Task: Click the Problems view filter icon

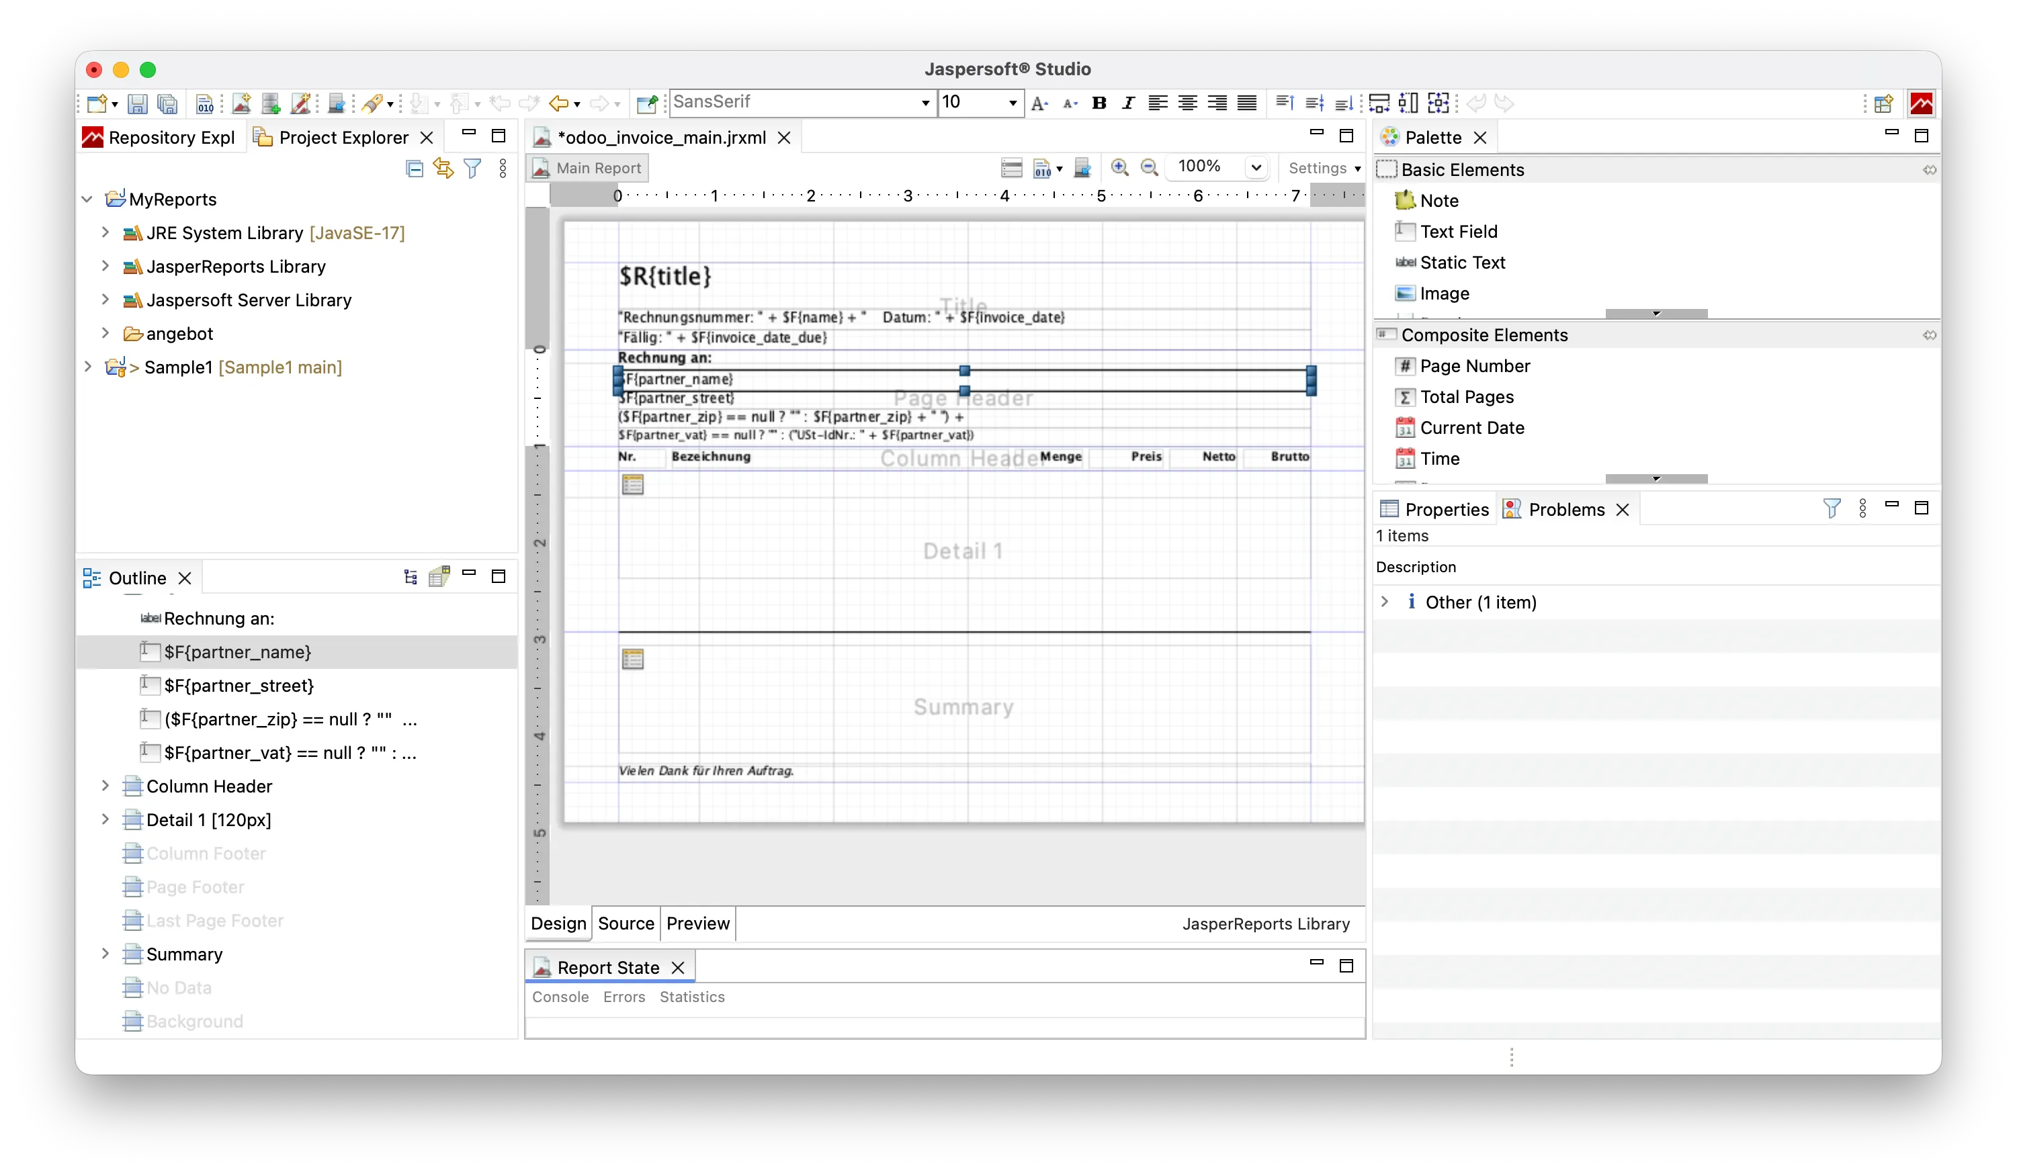Action: [1832, 508]
